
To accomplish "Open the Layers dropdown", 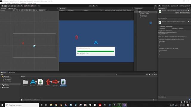I will click(174, 6).
